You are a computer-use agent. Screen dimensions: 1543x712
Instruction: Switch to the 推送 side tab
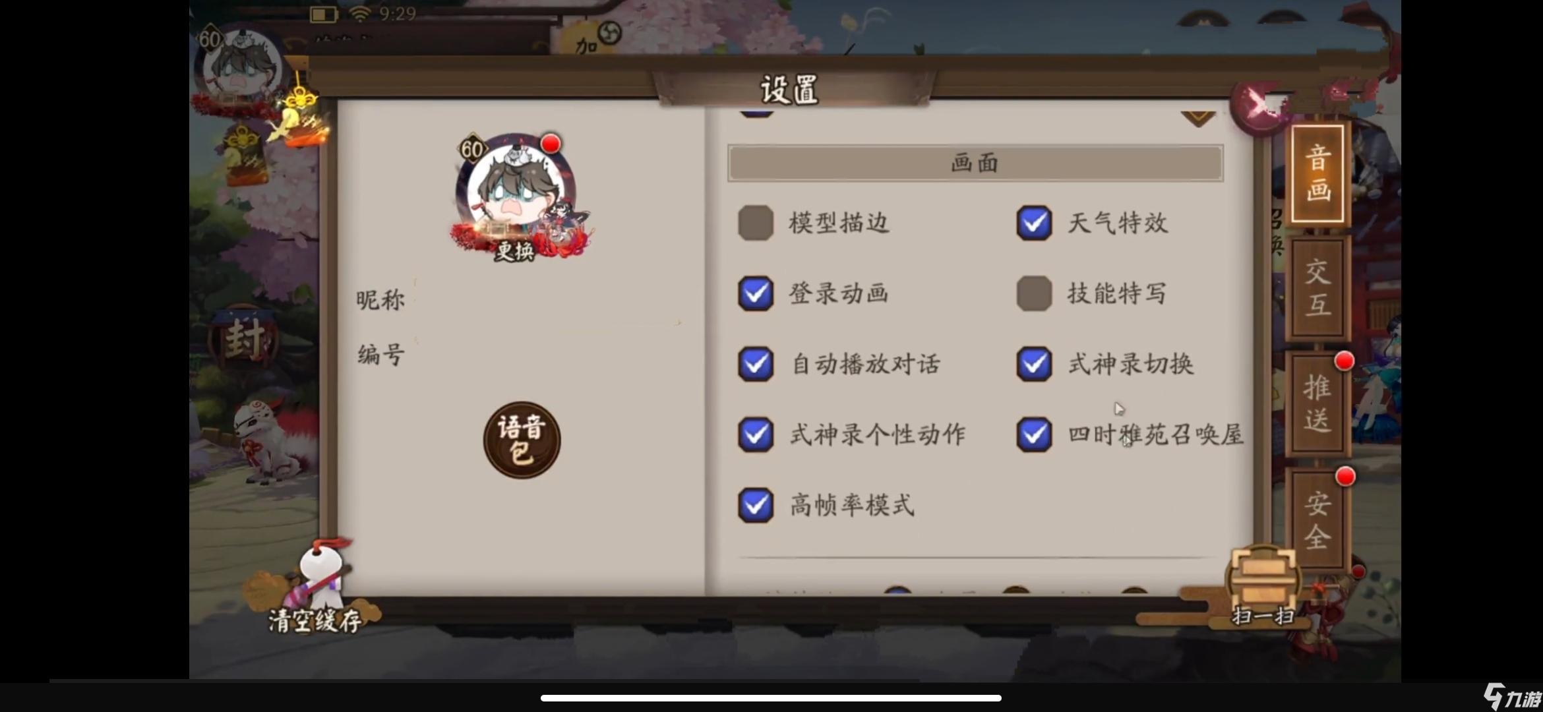click(x=1317, y=403)
